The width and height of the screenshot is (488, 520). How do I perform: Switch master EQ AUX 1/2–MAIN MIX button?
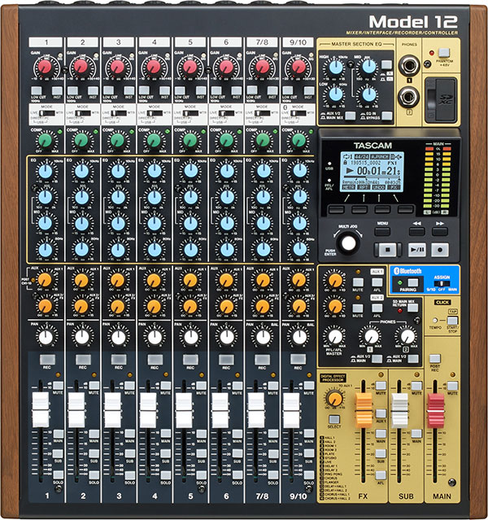point(350,116)
